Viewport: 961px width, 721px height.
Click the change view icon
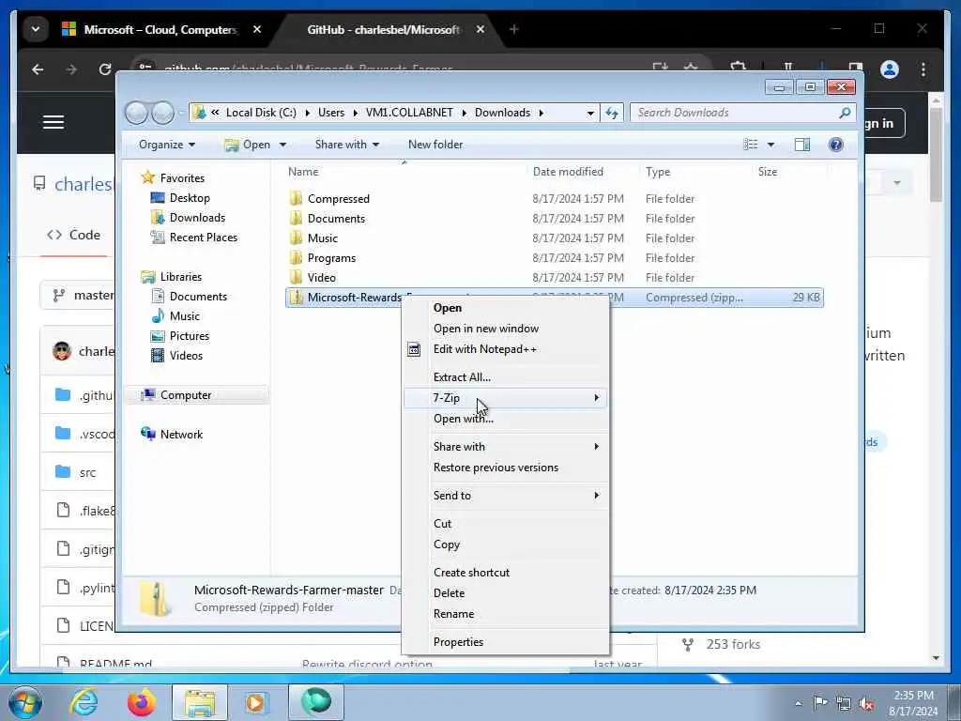coord(750,145)
